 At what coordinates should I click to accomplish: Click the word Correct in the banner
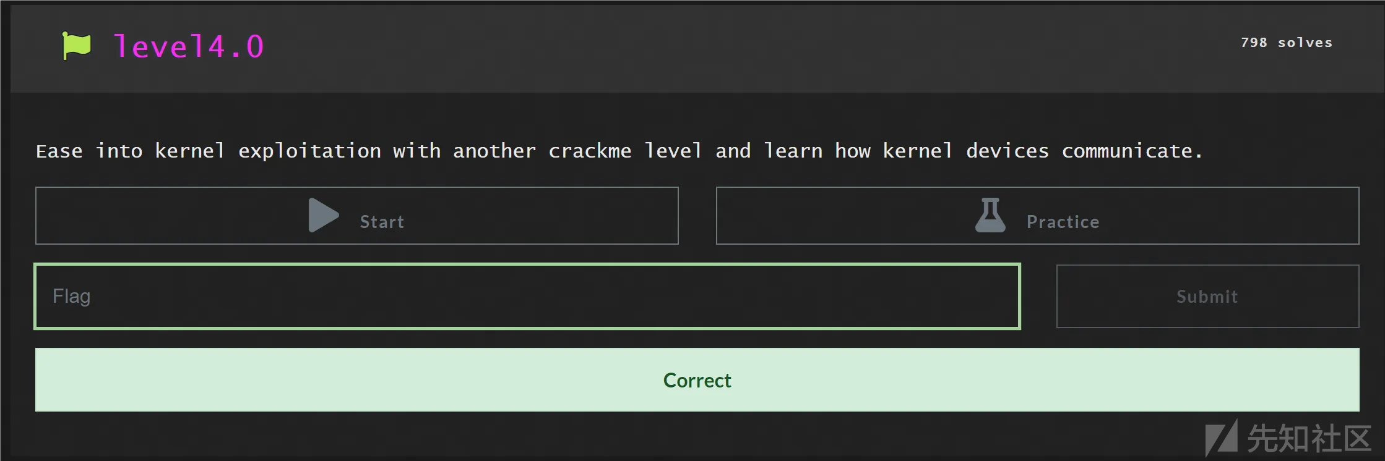(x=697, y=380)
